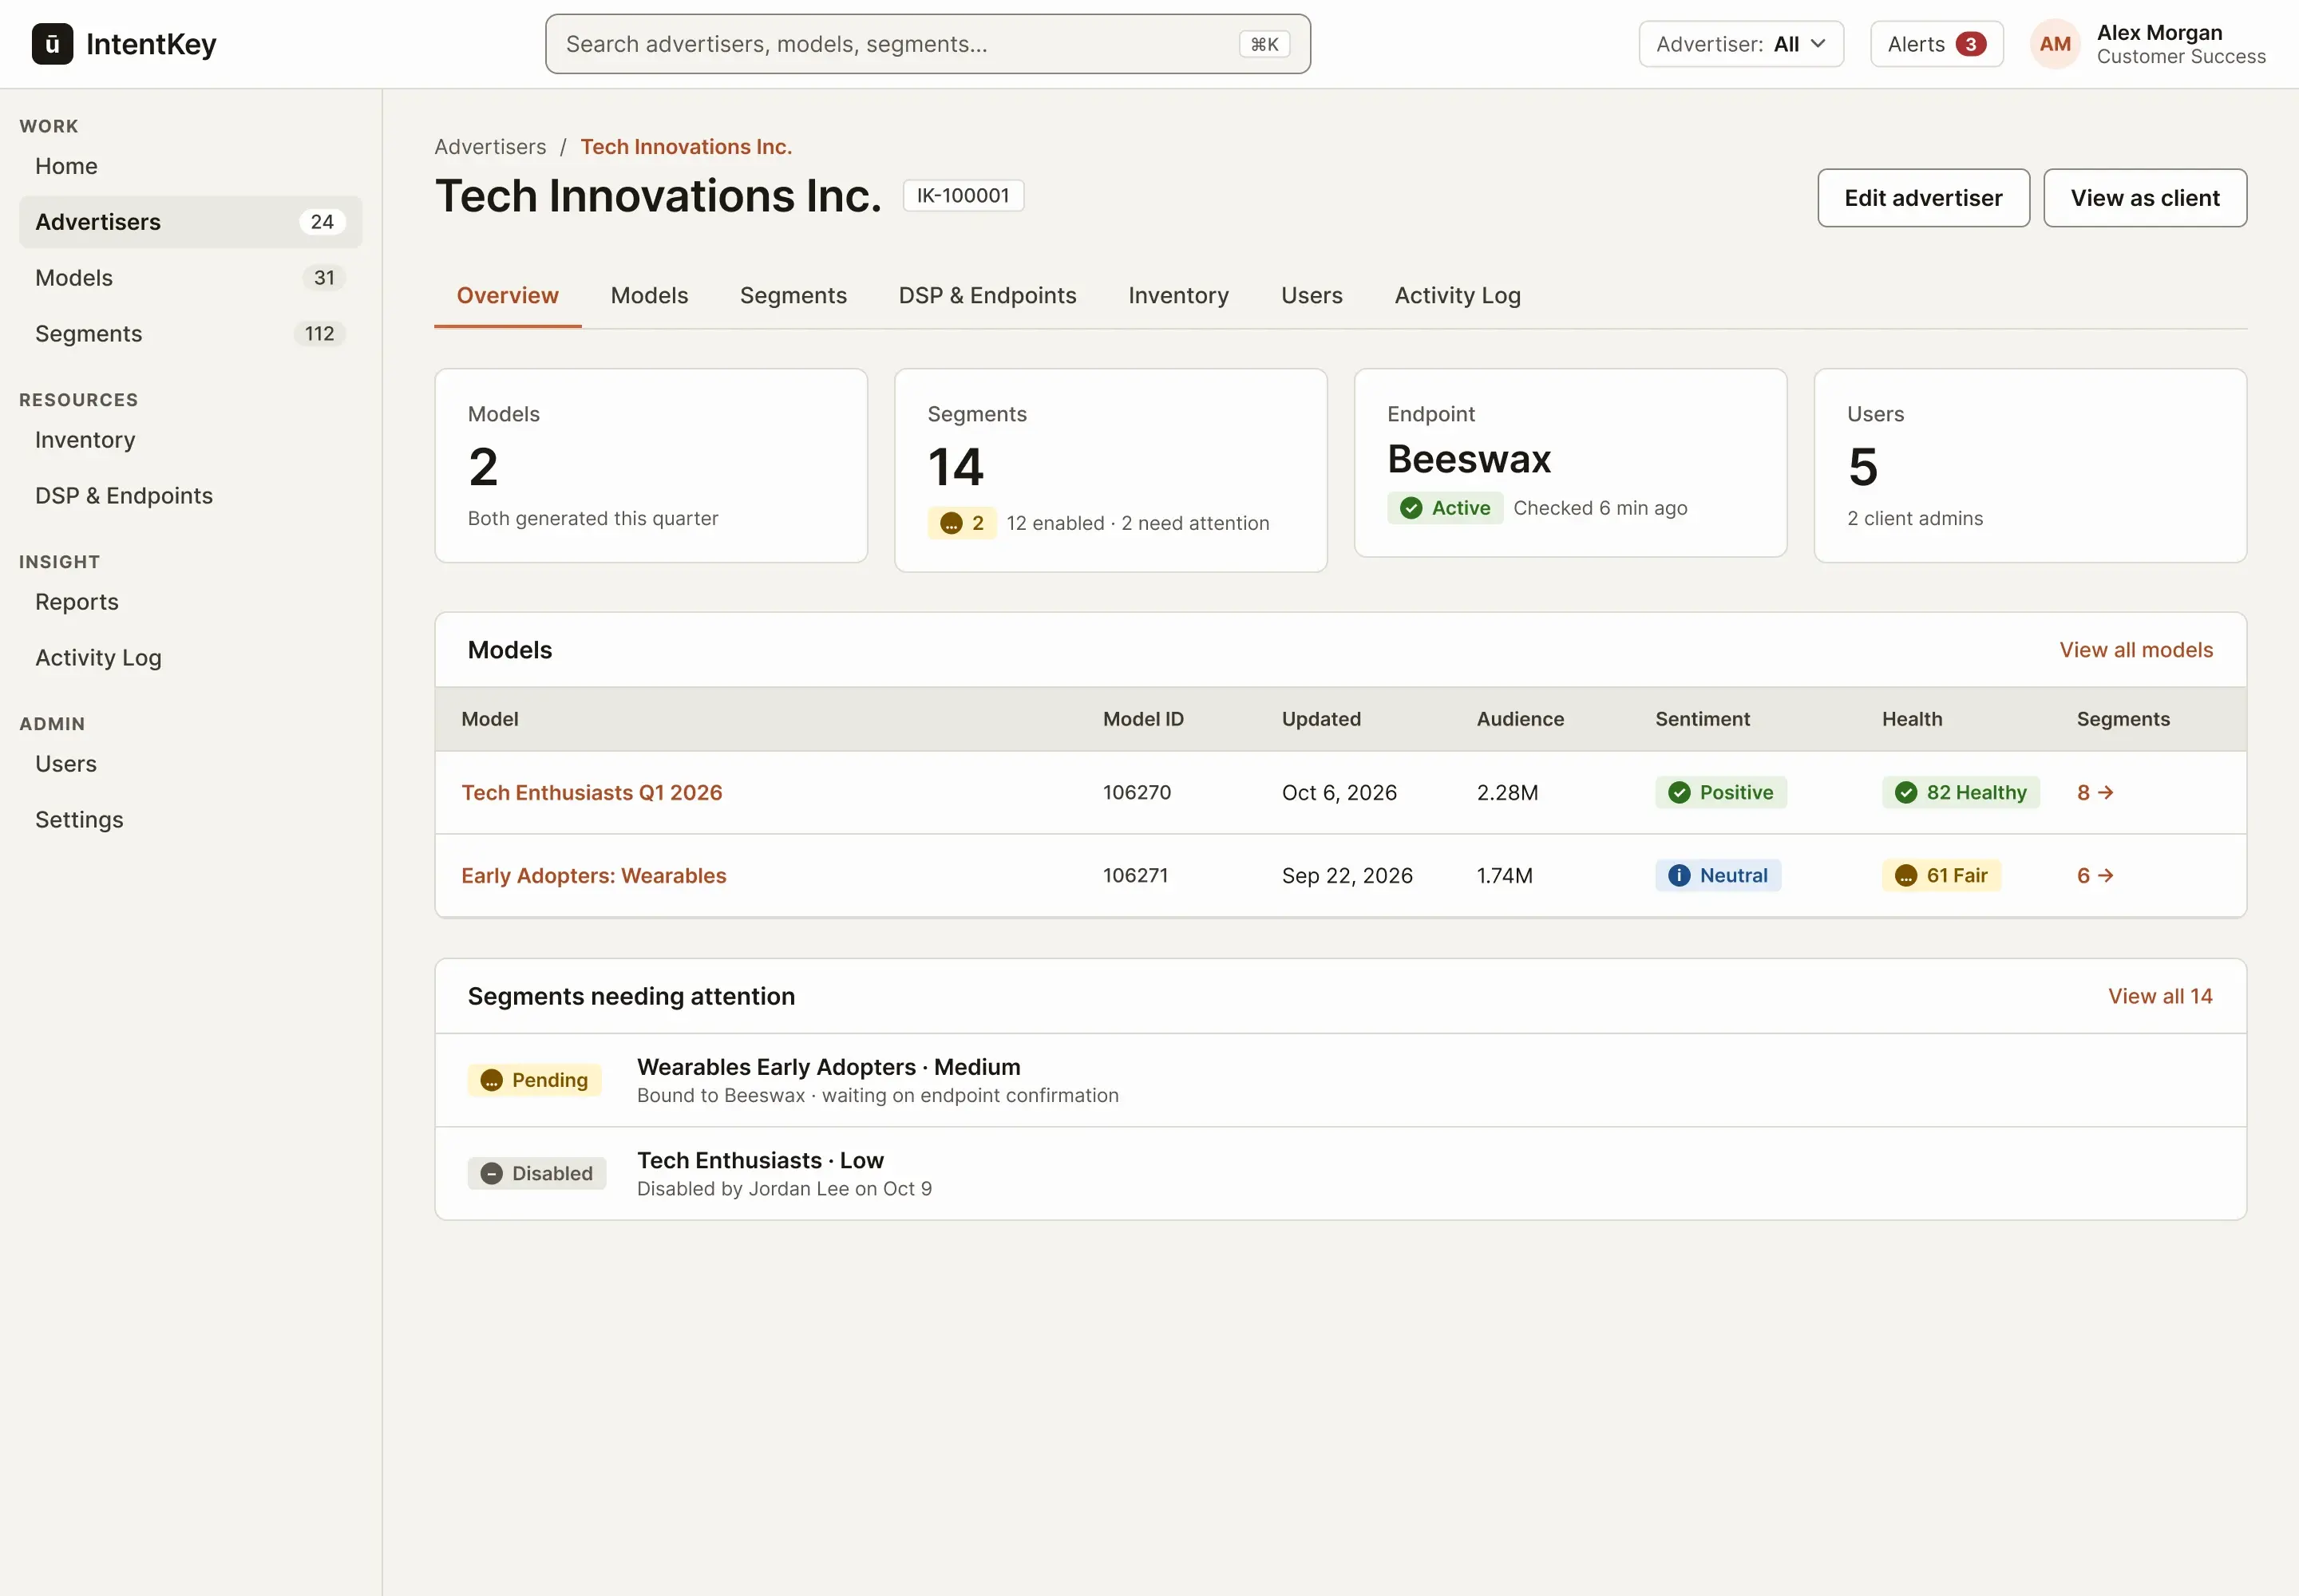Click the AM user avatar
The width and height of the screenshot is (2299, 1596).
pyautogui.click(x=2055, y=44)
